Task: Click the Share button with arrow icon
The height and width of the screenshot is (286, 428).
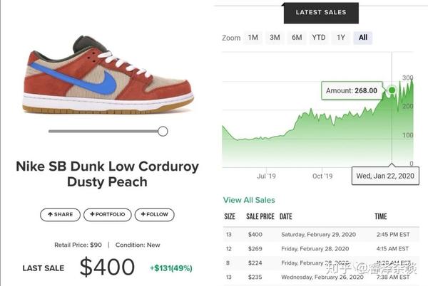Action: [60, 215]
